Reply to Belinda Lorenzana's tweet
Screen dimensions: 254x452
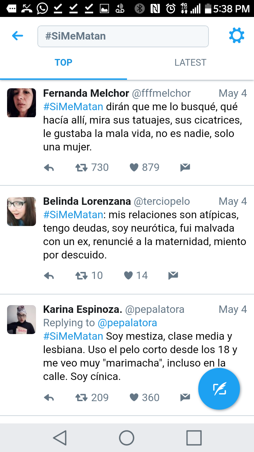49,276
